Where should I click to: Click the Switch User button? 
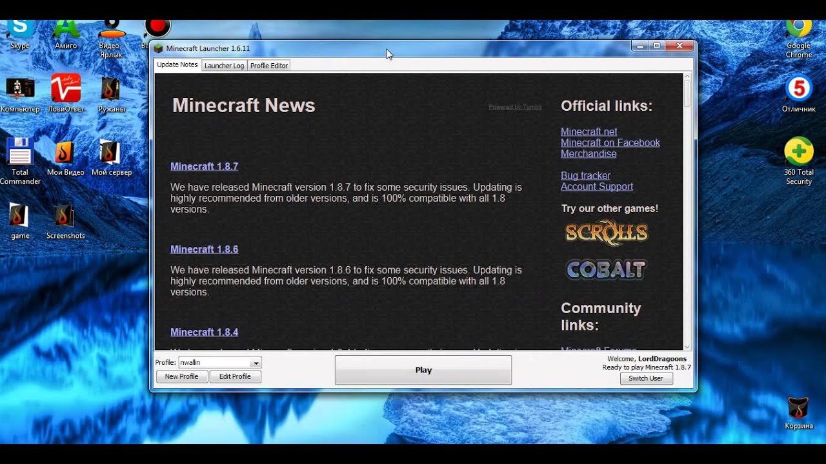[x=646, y=378]
